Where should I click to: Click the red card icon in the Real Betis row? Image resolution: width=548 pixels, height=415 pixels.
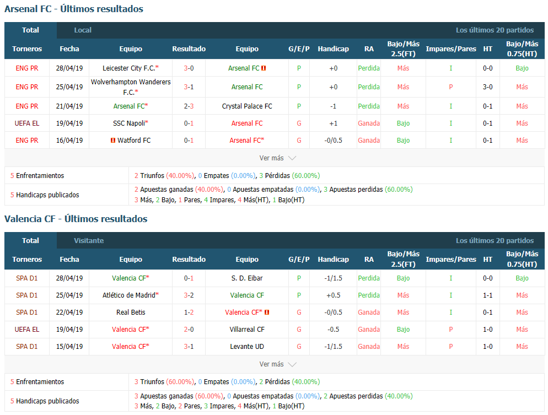point(267,312)
